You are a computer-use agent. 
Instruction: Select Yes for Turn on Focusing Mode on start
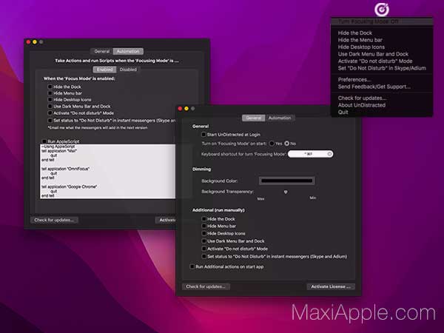pos(272,144)
